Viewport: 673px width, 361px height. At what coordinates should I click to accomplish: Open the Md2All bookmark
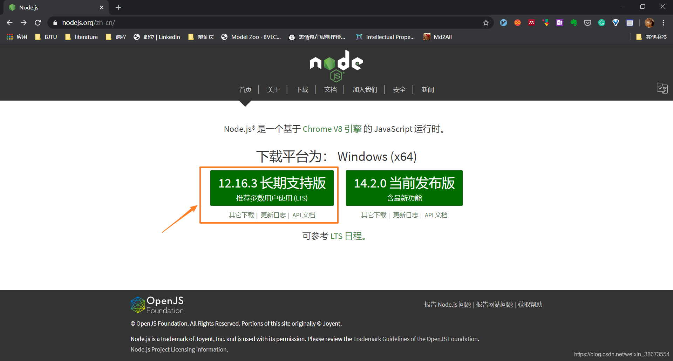(437, 37)
